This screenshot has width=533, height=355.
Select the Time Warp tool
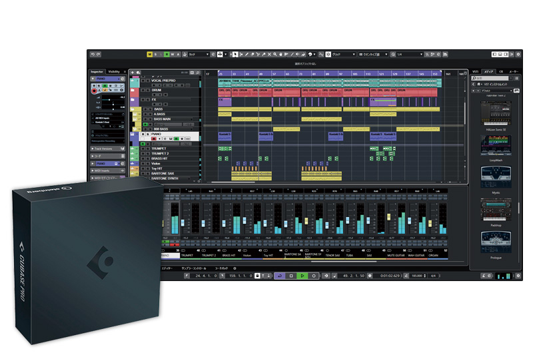[x=286, y=55]
